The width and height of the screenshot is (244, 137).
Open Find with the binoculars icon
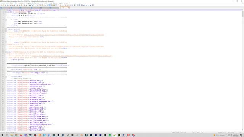click(x=30, y=5)
